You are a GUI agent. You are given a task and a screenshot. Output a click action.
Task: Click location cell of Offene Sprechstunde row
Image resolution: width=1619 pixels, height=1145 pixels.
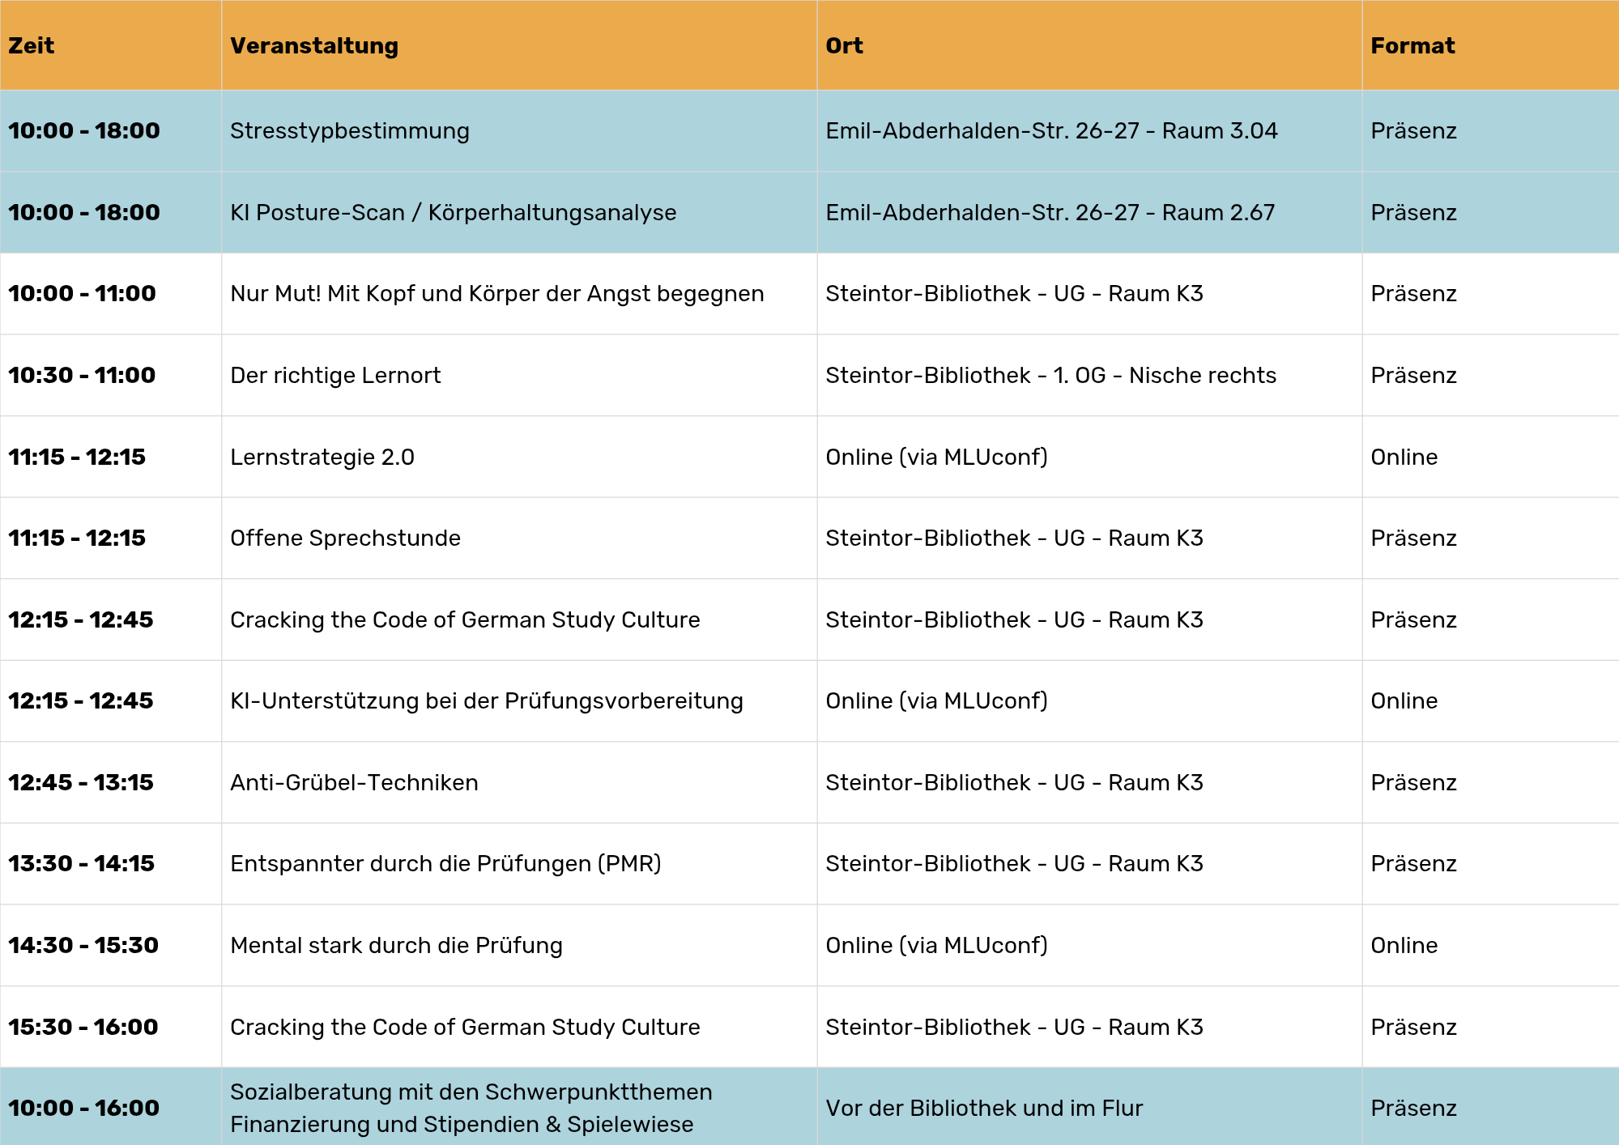tap(1089, 538)
